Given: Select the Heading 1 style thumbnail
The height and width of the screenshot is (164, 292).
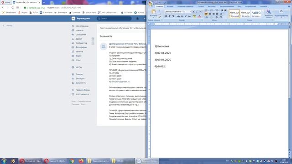Looking at the screenshot, I should (x=256, y=14).
